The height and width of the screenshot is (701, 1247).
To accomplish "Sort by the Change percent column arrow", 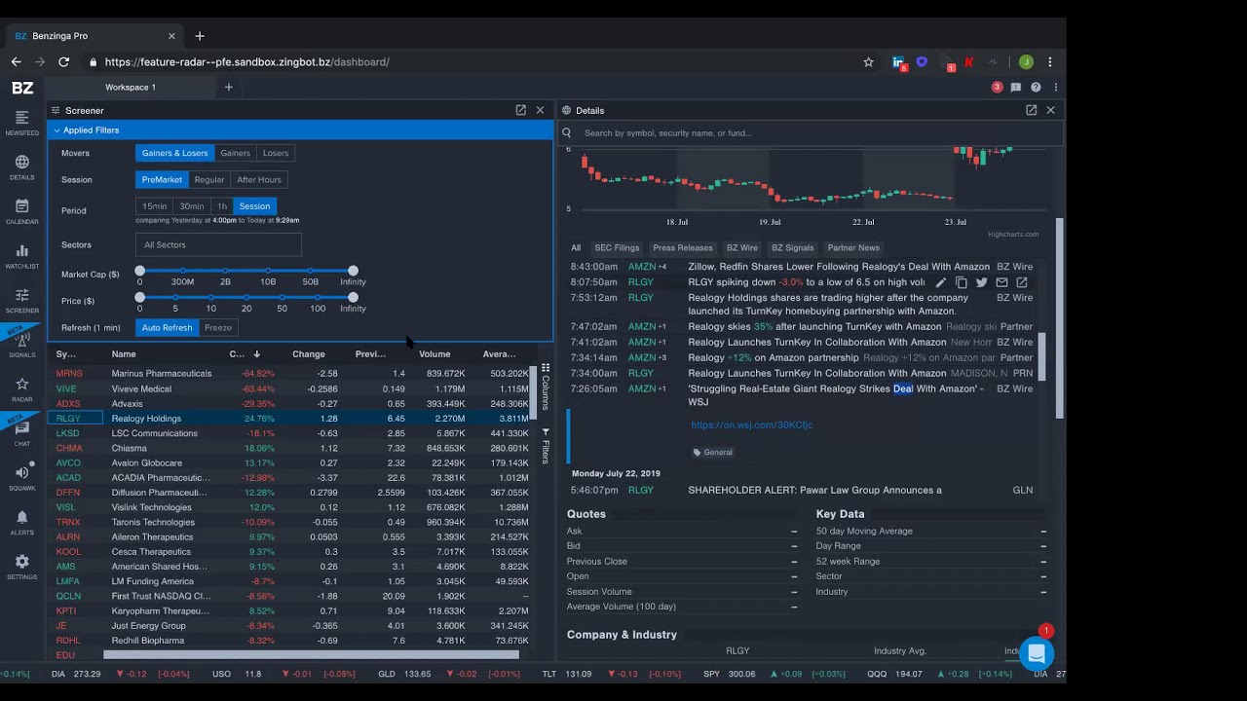I will pyautogui.click(x=257, y=354).
